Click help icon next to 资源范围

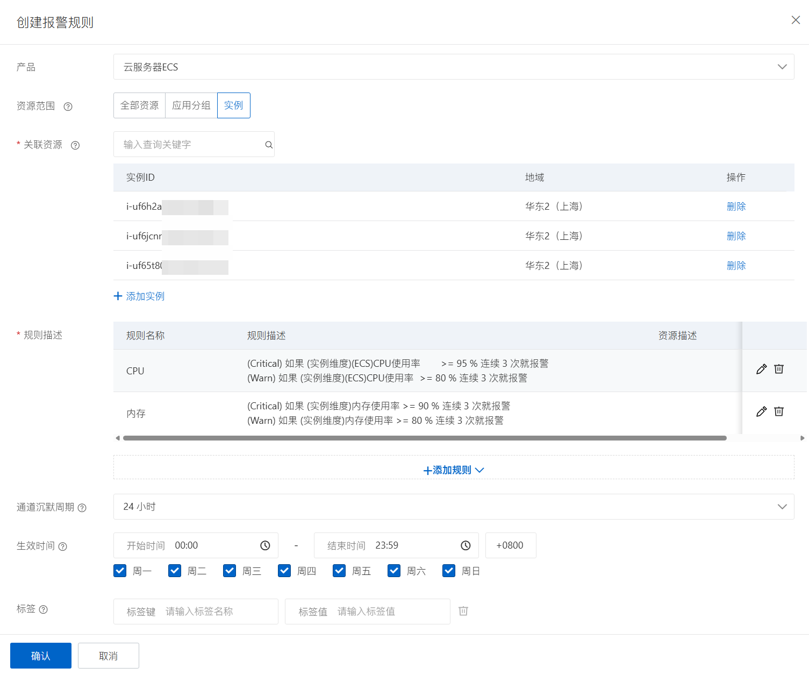pos(68,106)
